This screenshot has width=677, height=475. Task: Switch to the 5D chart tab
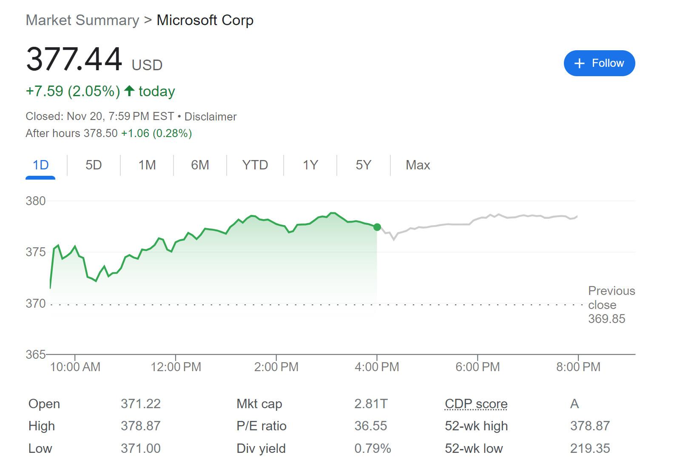point(94,165)
